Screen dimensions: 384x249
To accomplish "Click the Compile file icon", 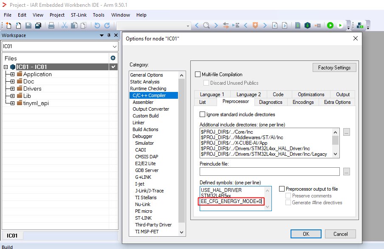I will [297, 25].
